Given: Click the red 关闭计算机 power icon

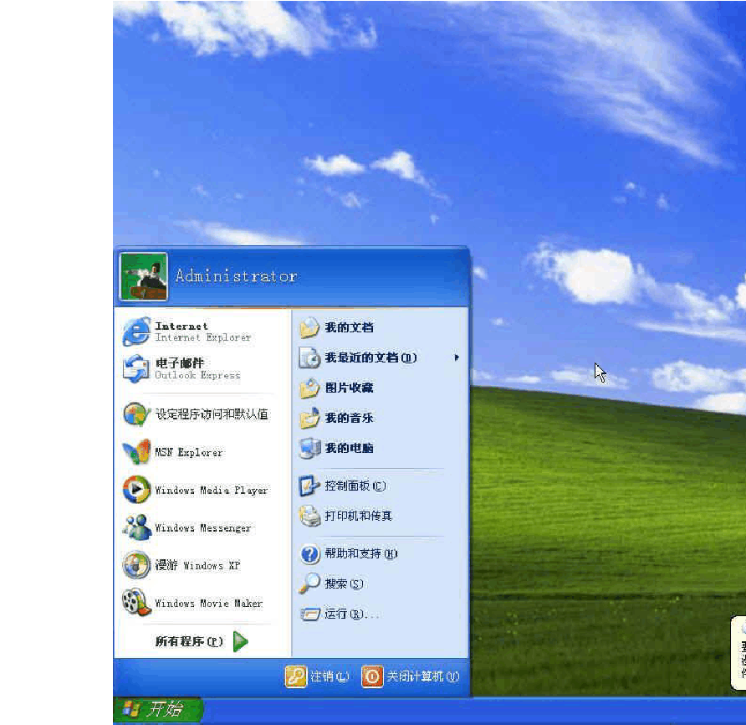Looking at the screenshot, I should pyautogui.click(x=372, y=676).
